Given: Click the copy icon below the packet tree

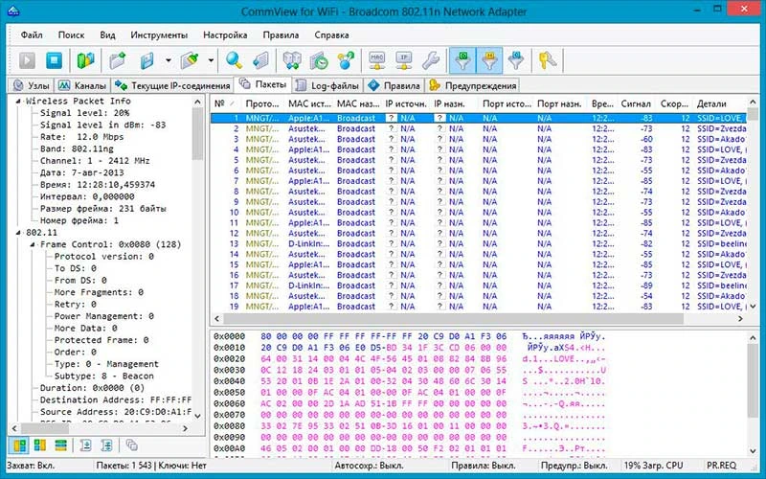Looking at the screenshot, I should click(131, 445).
